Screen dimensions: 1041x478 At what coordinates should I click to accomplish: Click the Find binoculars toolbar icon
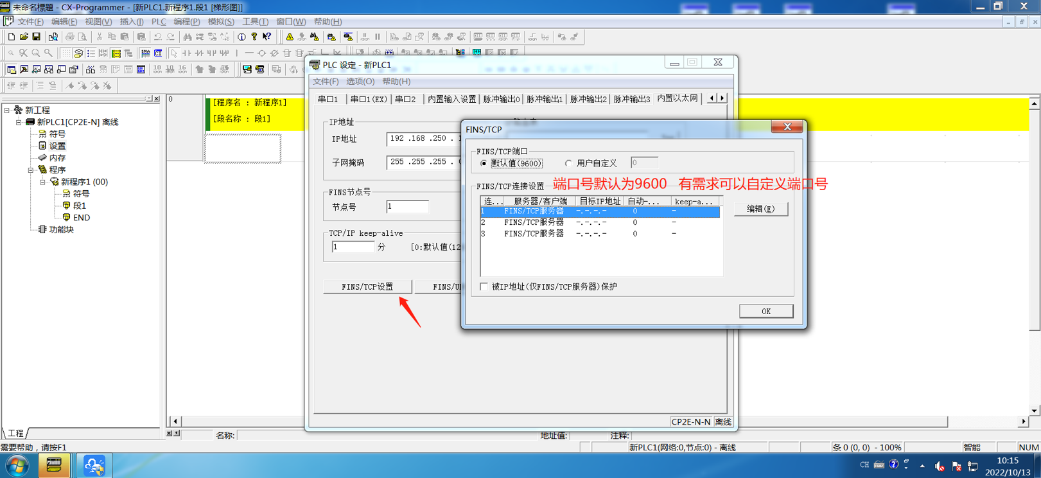188,37
